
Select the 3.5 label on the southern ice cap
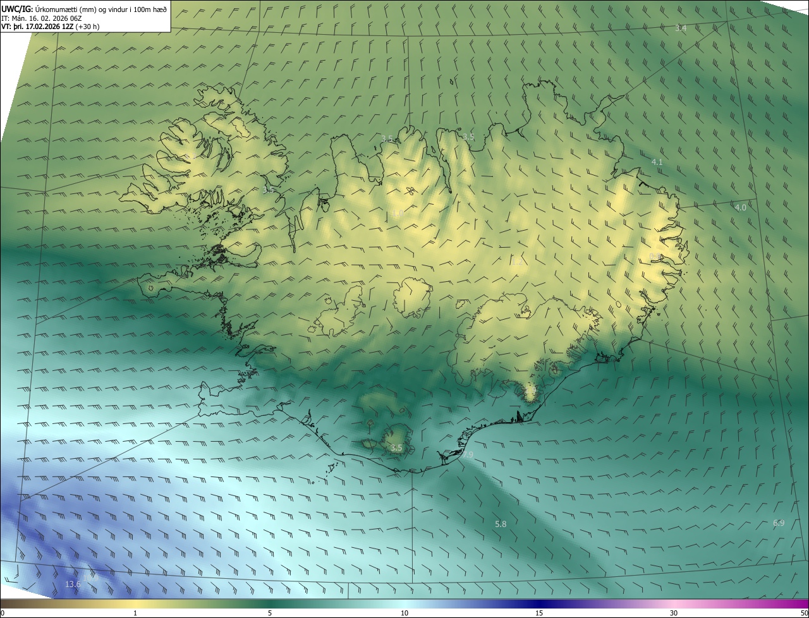coord(396,448)
